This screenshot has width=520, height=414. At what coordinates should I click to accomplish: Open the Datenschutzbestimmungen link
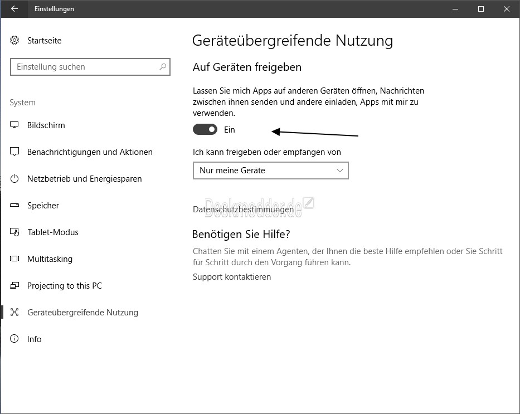243,210
